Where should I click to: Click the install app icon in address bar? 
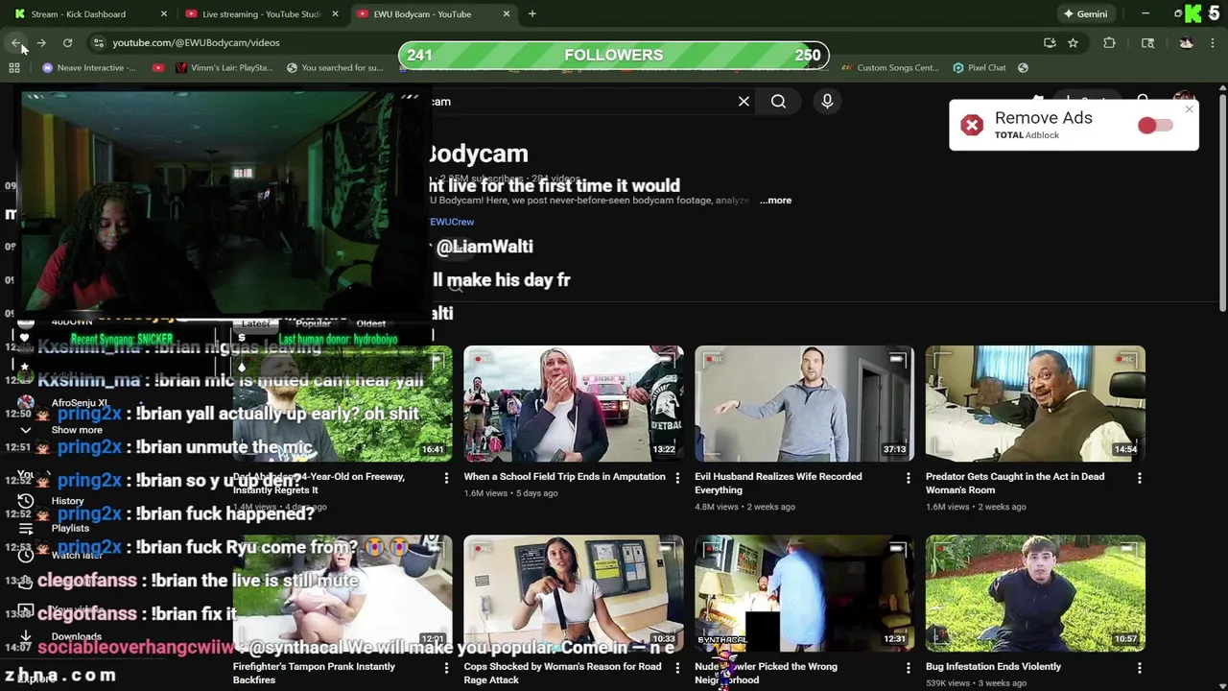[x=1050, y=42]
